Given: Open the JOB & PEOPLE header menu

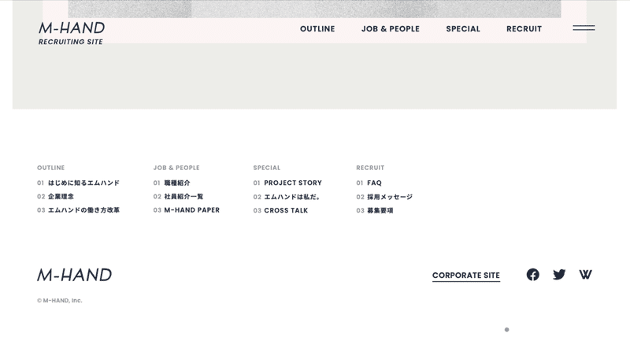Looking at the screenshot, I should [390, 29].
